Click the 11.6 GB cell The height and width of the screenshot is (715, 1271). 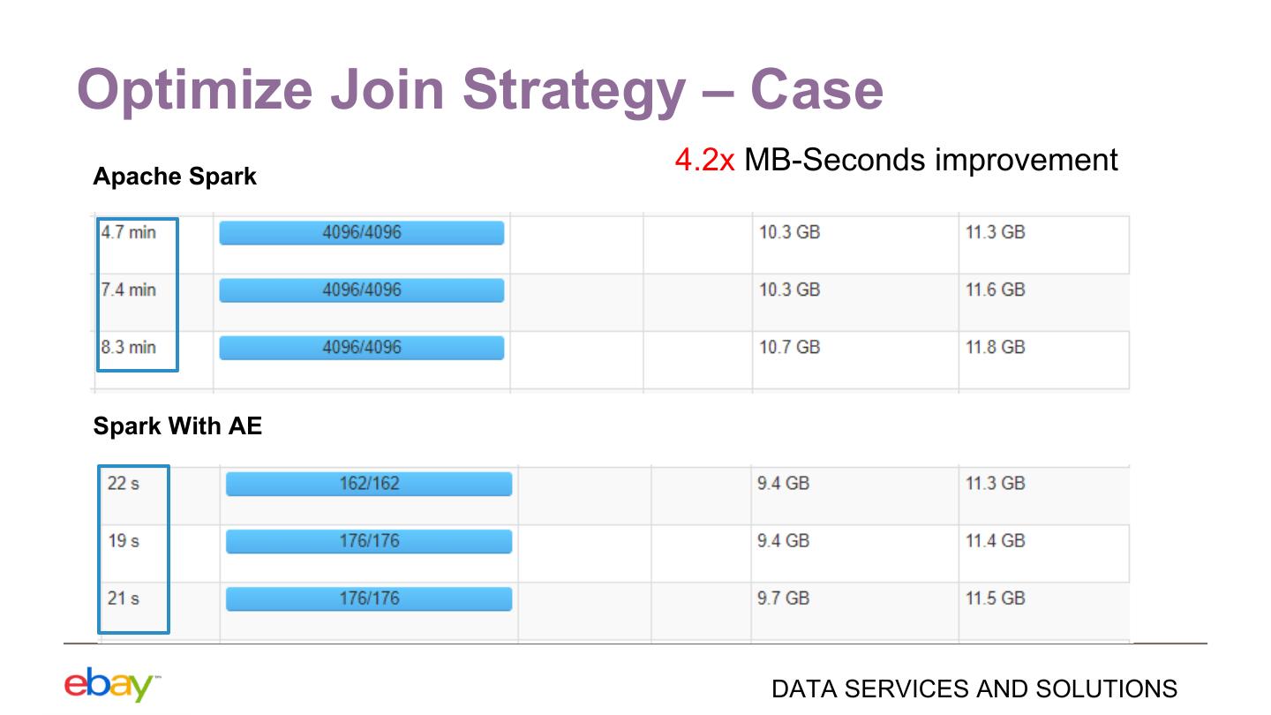click(x=995, y=290)
